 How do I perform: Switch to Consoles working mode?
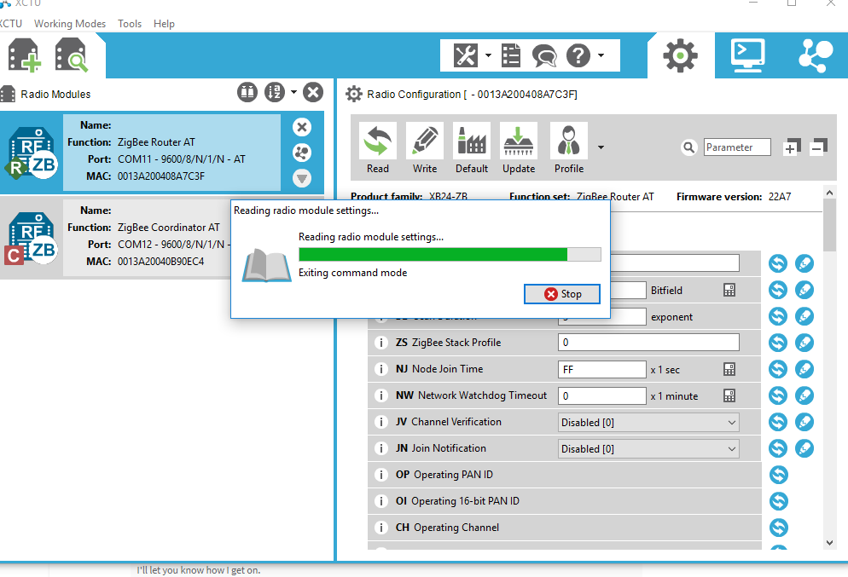[748, 55]
